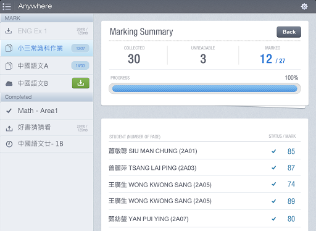Click the upload icon beside 好書猜猜看
The width and height of the screenshot is (316, 231).
point(9,128)
